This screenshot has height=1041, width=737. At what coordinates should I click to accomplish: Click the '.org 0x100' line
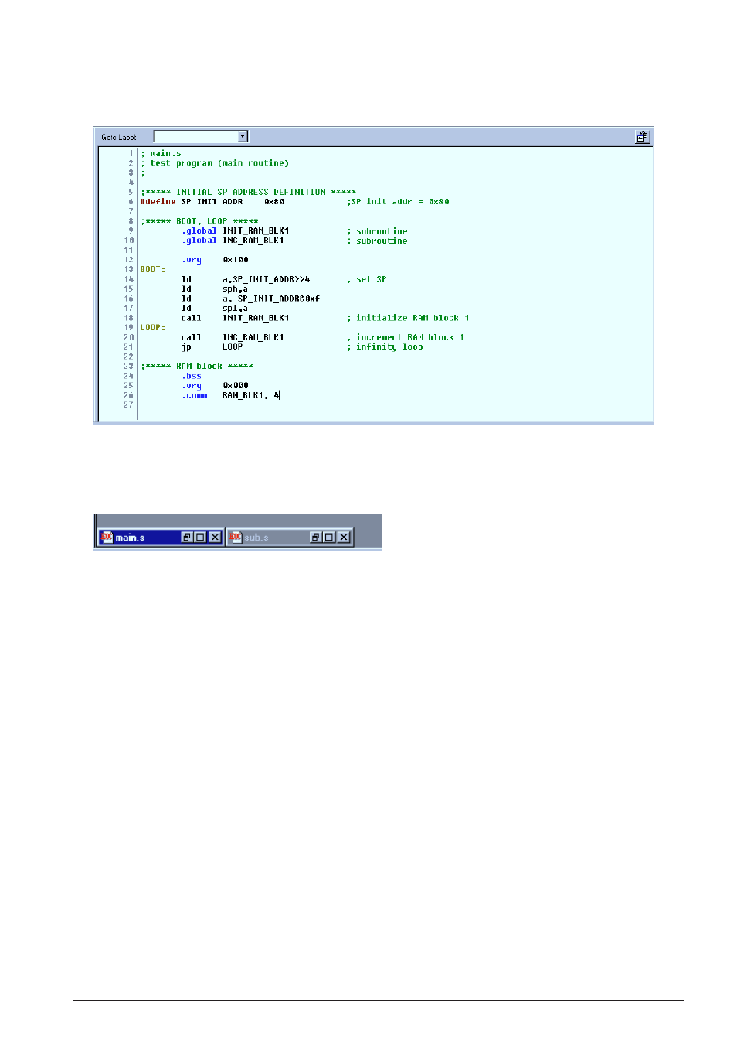click(215, 260)
